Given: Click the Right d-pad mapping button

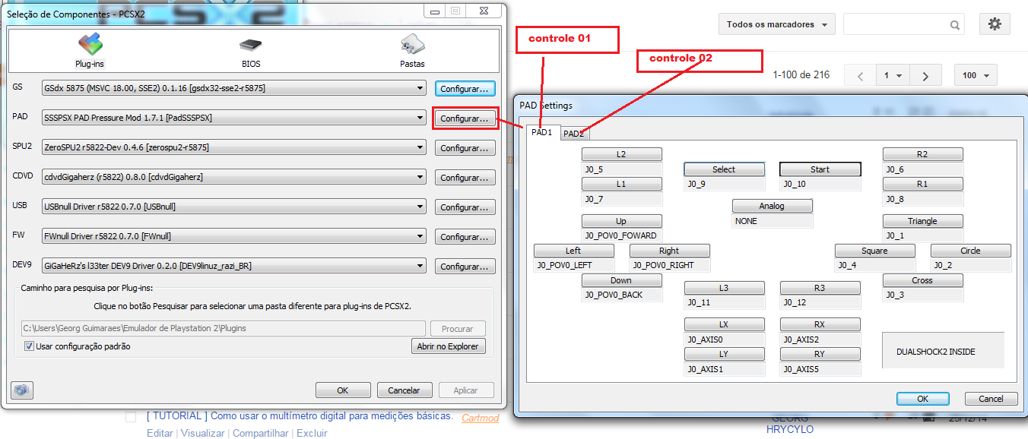Looking at the screenshot, I should point(670,251).
